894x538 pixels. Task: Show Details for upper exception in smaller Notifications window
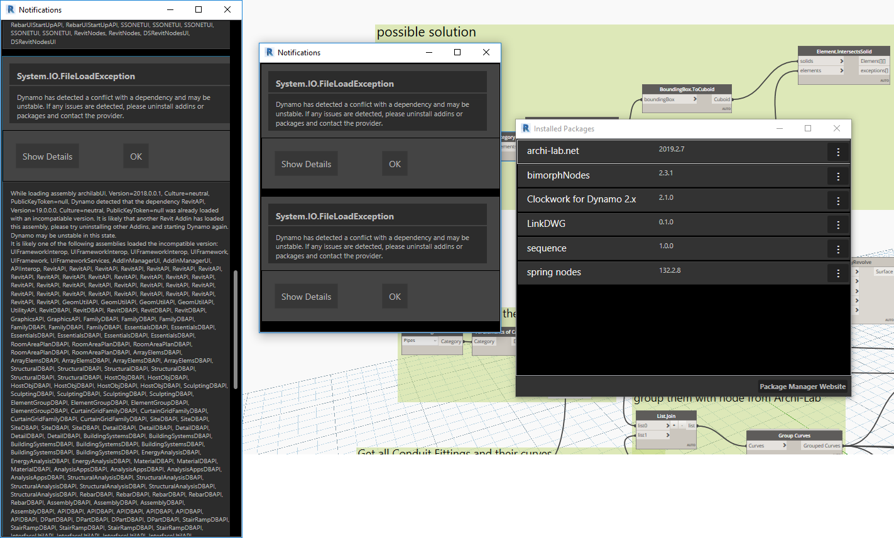[306, 164]
